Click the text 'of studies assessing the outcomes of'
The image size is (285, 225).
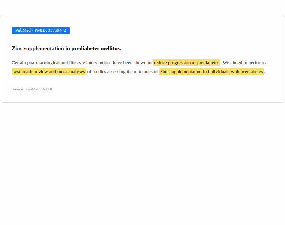(x=123, y=72)
